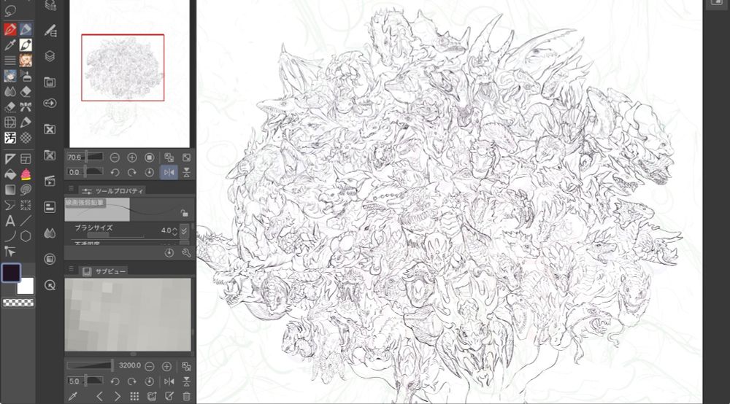Toggle Navigator horizontal flip
Viewport: 730px width, 404px height.
pyautogui.click(x=169, y=173)
